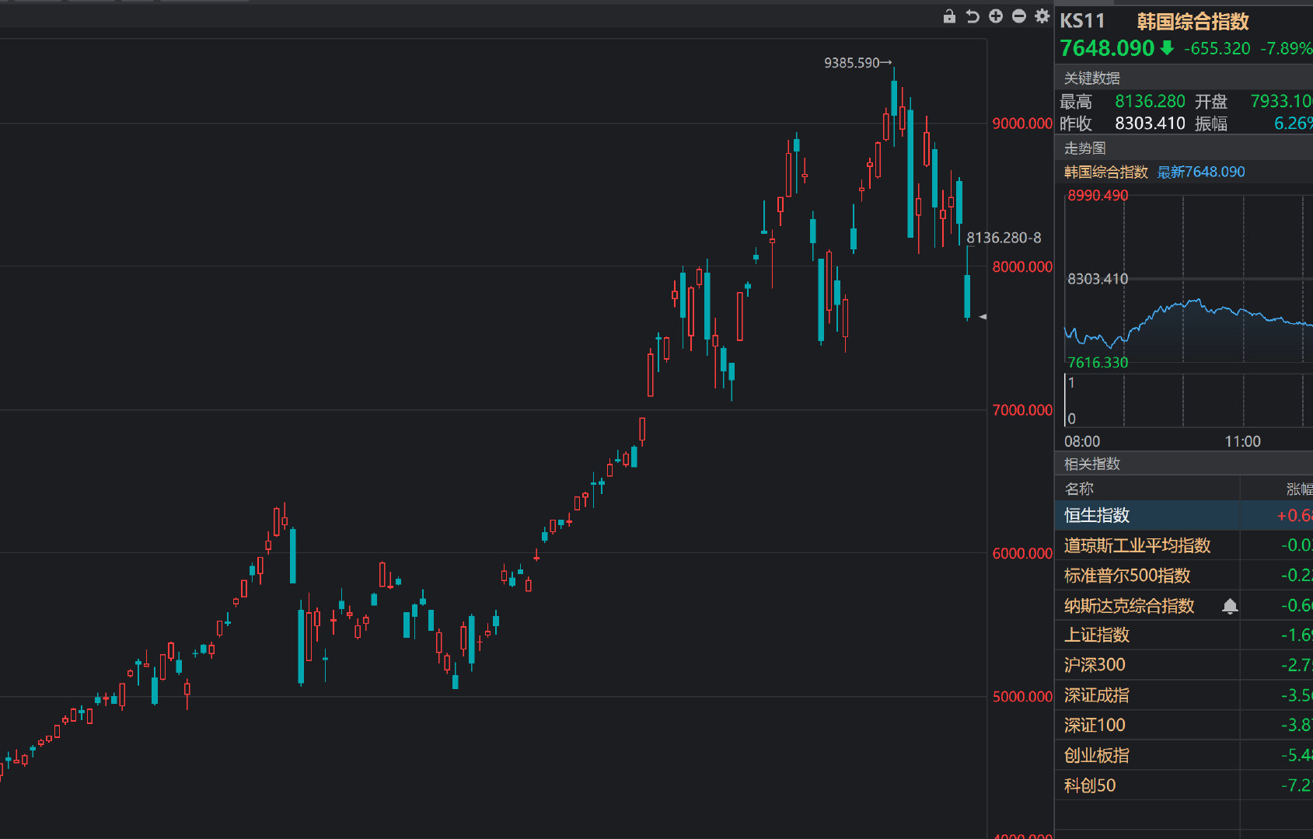Click the green down arrow beside 7648.090
This screenshot has width=1313, height=839.
pos(1167,48)
